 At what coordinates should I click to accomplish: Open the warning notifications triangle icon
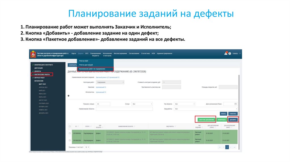(226, 53)
